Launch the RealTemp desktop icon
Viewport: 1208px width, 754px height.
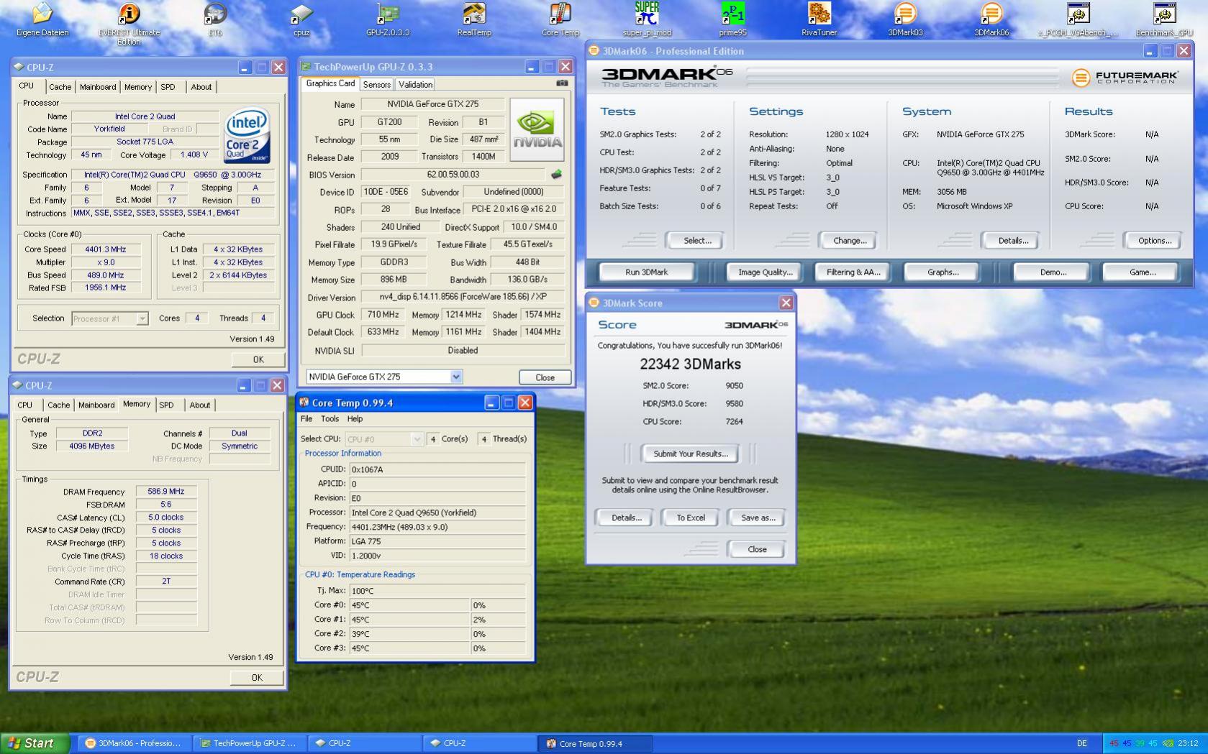point(474,19)
